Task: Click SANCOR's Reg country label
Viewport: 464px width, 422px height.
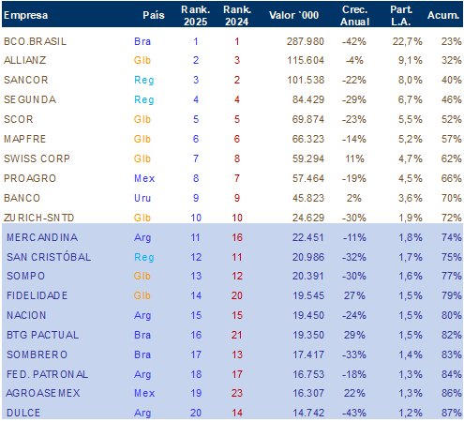Action: 144,81
